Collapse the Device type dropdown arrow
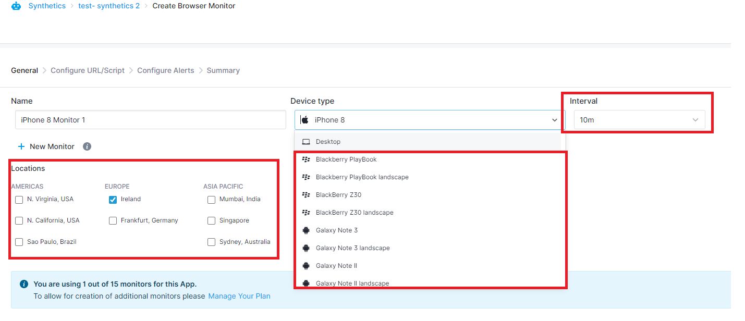745x321 pixels. [555, 120]
